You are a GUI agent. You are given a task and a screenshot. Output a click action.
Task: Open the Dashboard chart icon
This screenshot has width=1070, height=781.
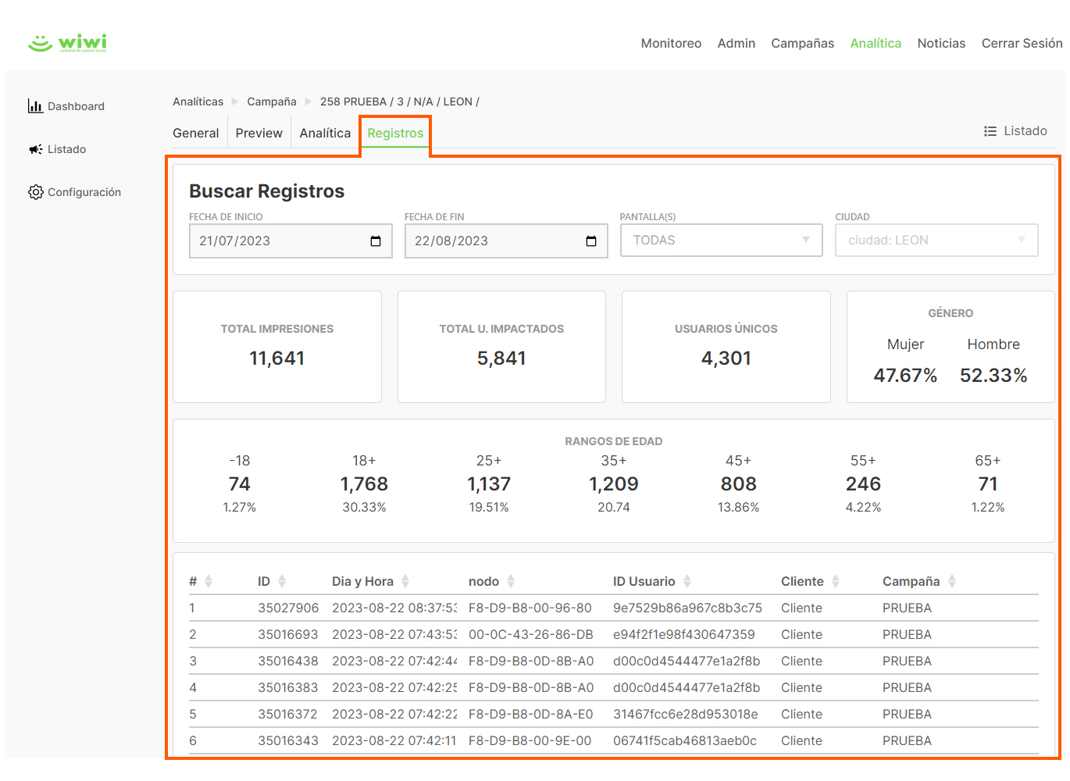point(35,106)
